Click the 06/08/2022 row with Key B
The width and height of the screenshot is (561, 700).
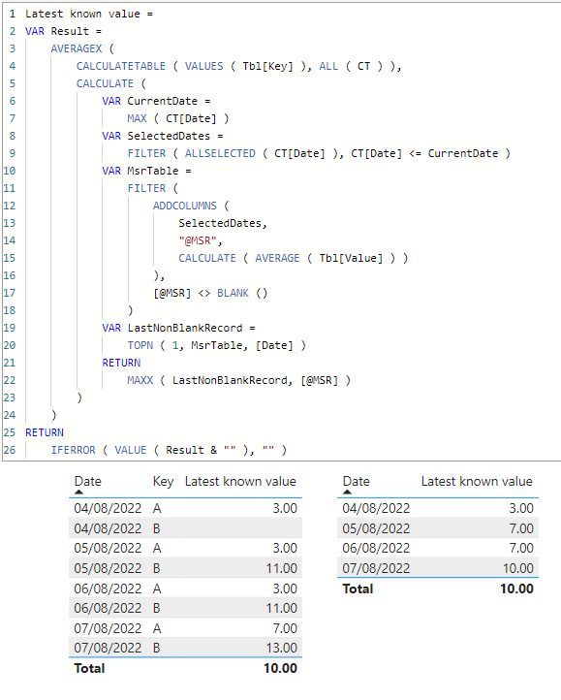click(185, 608)
